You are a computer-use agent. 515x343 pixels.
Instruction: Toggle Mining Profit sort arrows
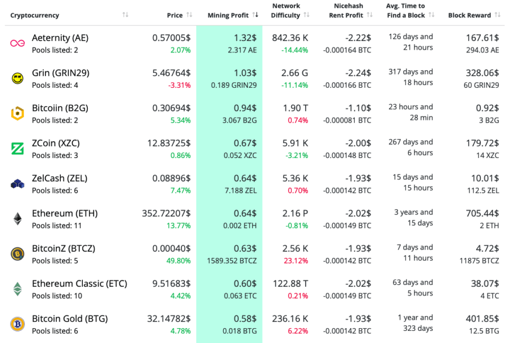coord(255,15)
